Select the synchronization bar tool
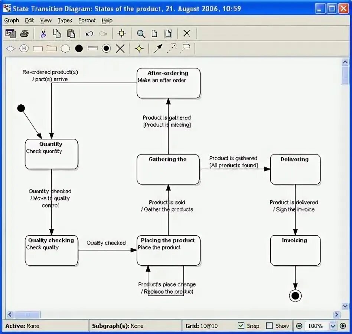 click(92, 48)
